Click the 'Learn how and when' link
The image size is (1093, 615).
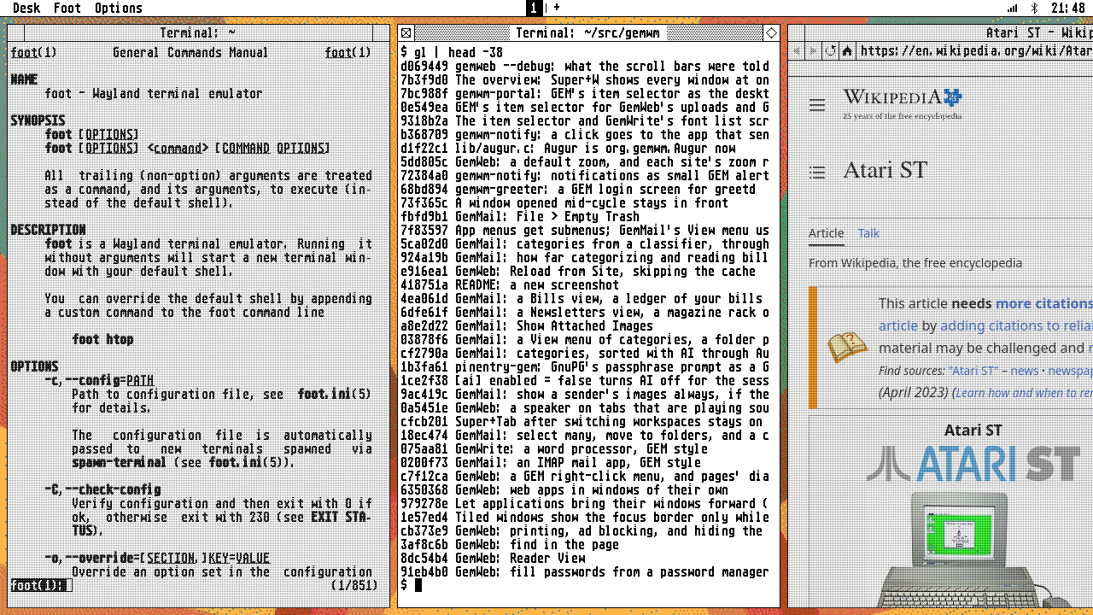[1024, 392]
